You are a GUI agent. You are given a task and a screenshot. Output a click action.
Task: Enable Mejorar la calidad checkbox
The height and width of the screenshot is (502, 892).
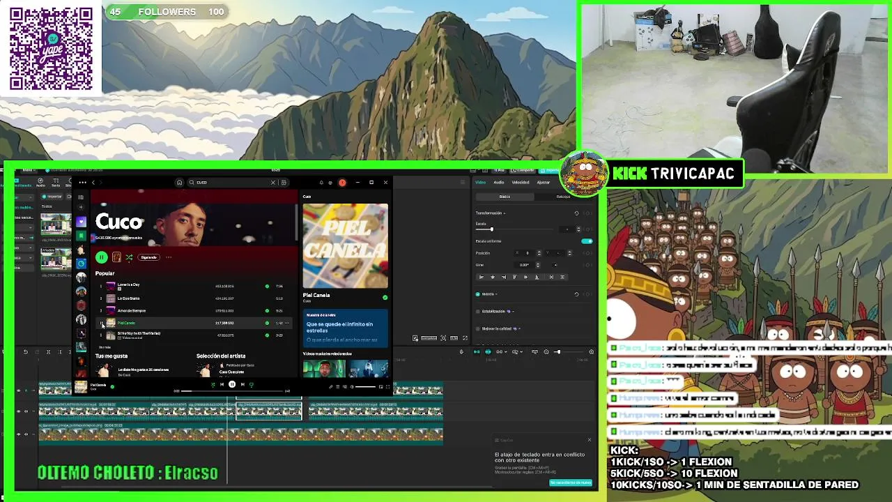478,328
